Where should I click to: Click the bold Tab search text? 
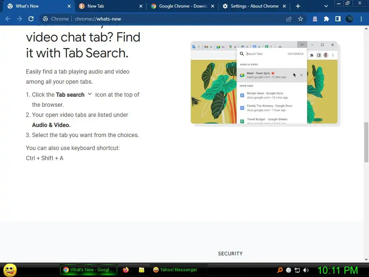[x=70, y=95]
